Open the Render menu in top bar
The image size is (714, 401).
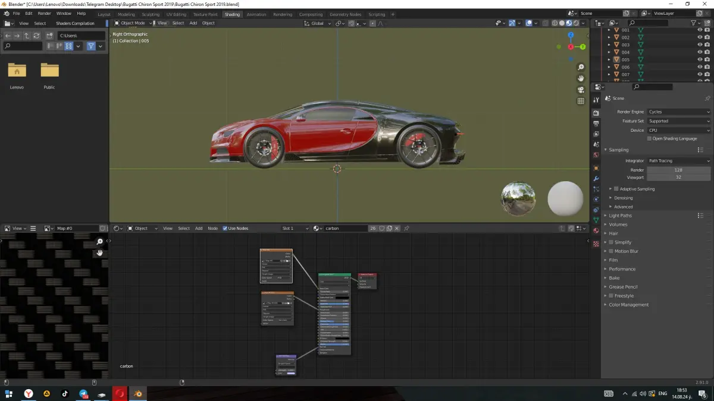tap(44, 13)
